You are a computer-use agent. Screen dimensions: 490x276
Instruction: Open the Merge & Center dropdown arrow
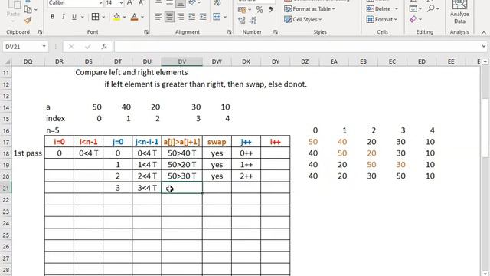point(225,17)
